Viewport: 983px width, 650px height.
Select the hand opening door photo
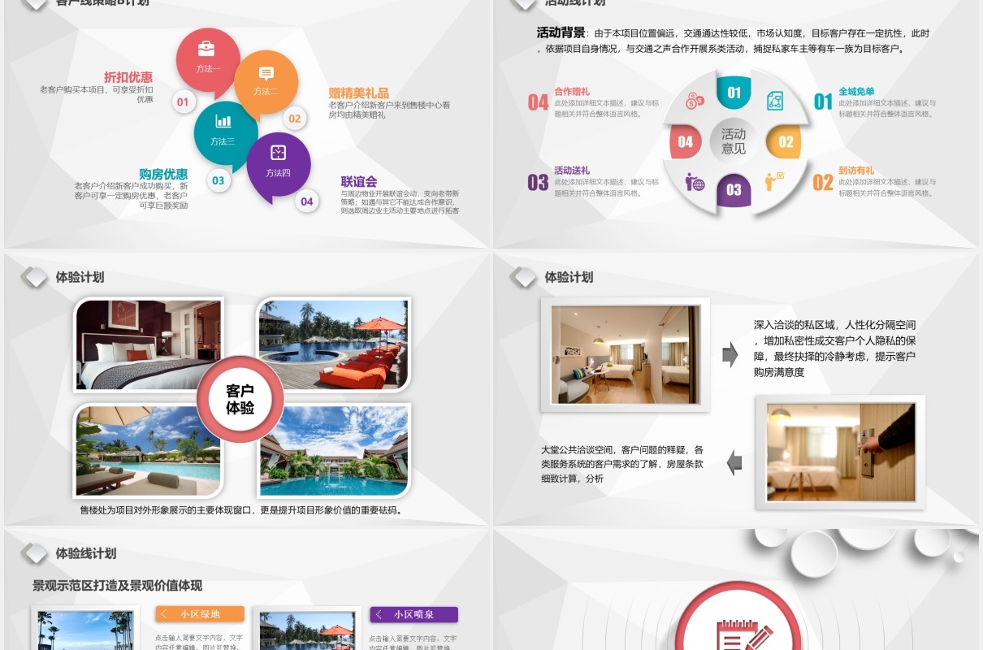click(841, 453)
